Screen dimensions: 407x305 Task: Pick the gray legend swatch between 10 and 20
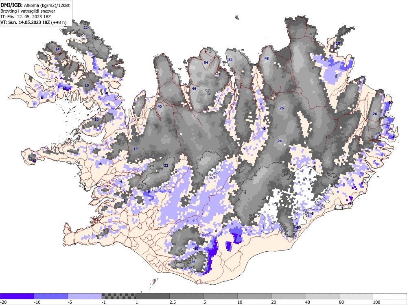(254, 296)
